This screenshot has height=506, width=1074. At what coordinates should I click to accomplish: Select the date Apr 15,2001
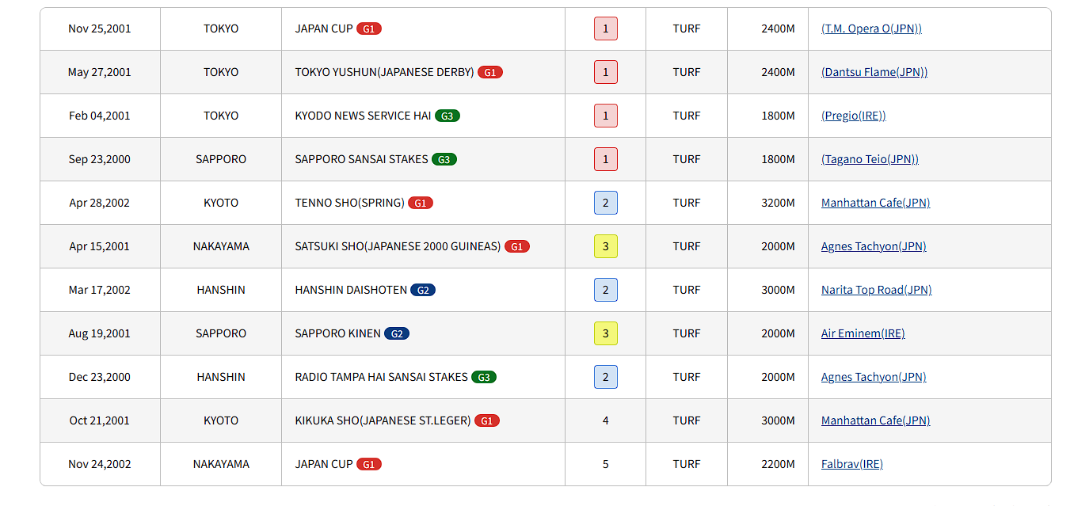point(100,246)
